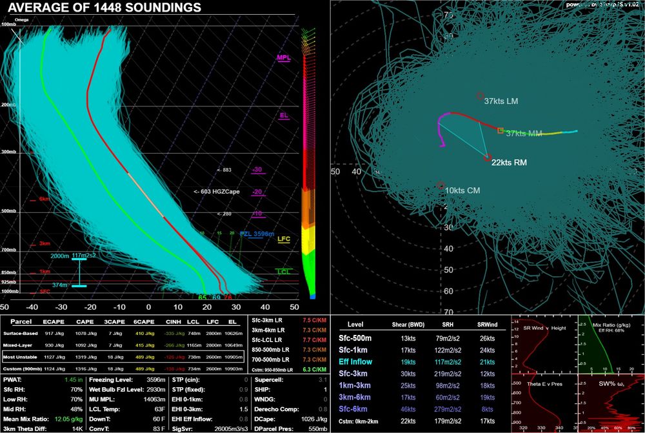Select the -20 isotherm label
The image size is (645, 433).
click(x=257, y=192)
